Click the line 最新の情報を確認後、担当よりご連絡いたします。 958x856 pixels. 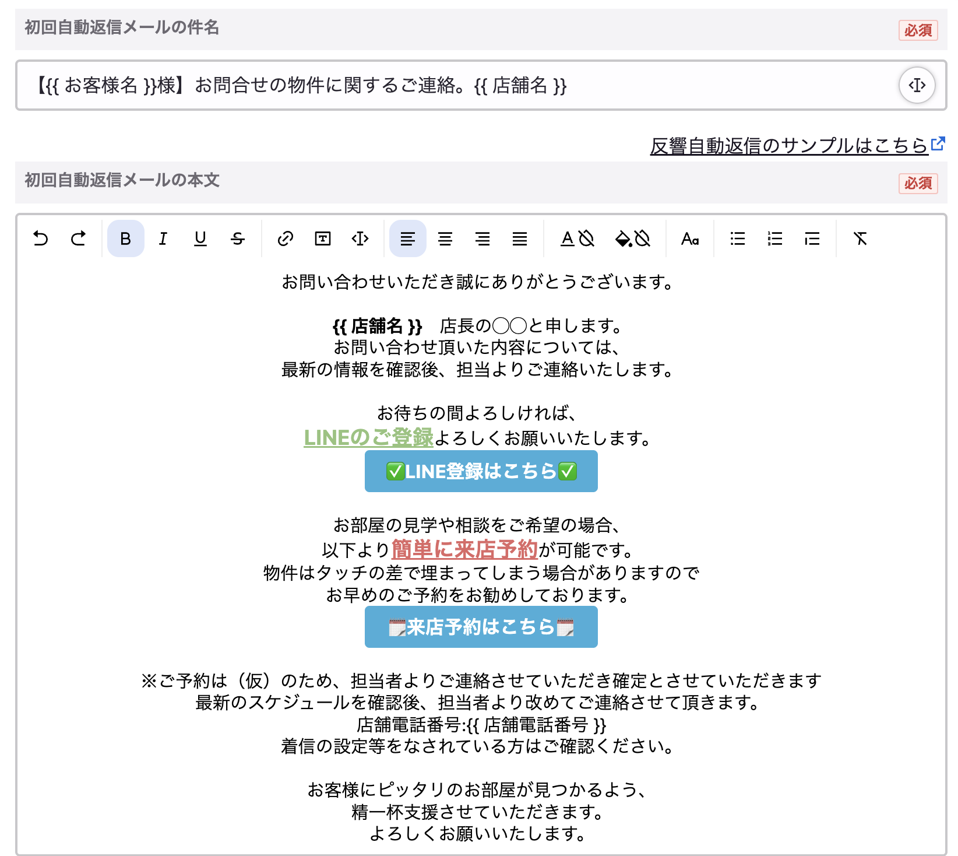[479, 370]
